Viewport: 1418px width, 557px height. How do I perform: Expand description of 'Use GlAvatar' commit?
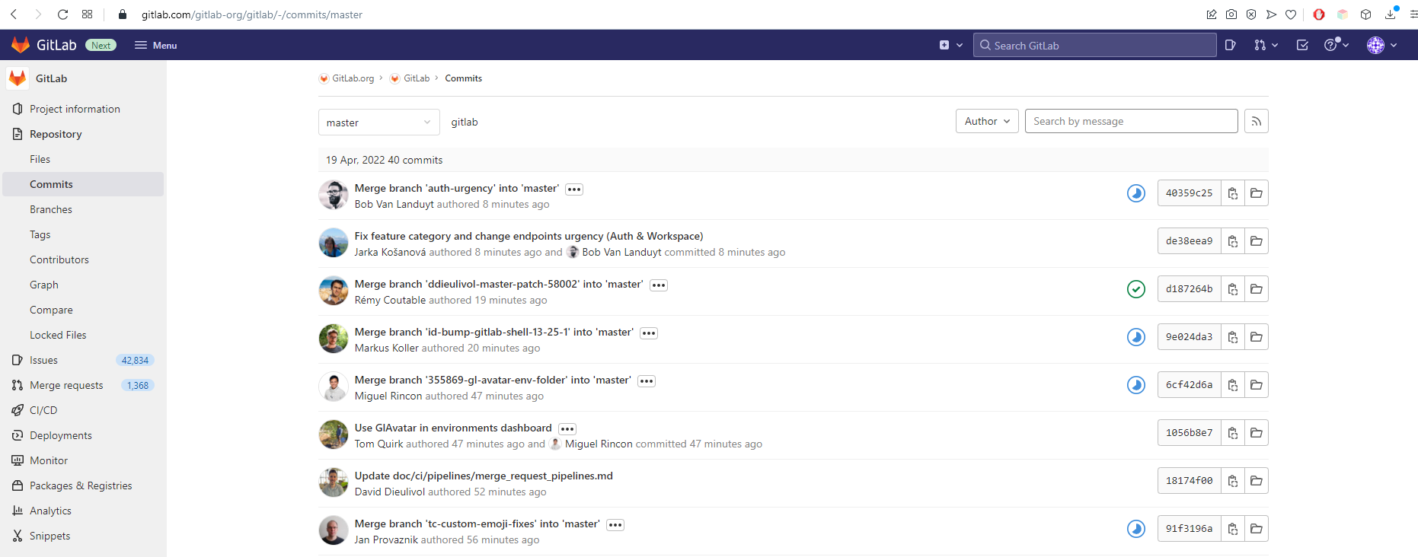pos(567,429)
